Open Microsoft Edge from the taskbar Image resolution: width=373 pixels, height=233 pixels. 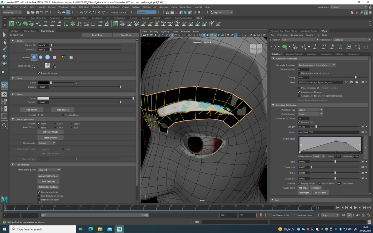point(91,229)
